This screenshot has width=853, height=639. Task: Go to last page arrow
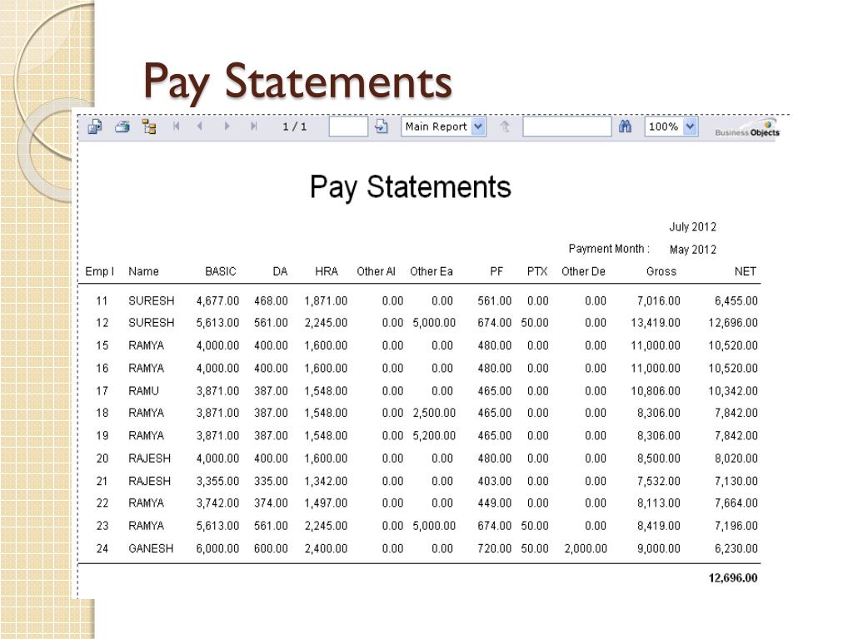pos(253,126)
